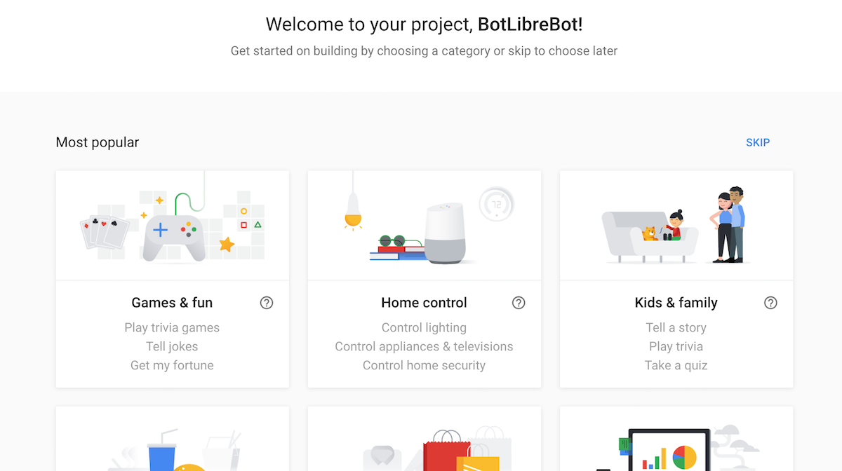Click the smart speaker illustration
Screen dimensions: 842x471
click(x=445, y=233)
